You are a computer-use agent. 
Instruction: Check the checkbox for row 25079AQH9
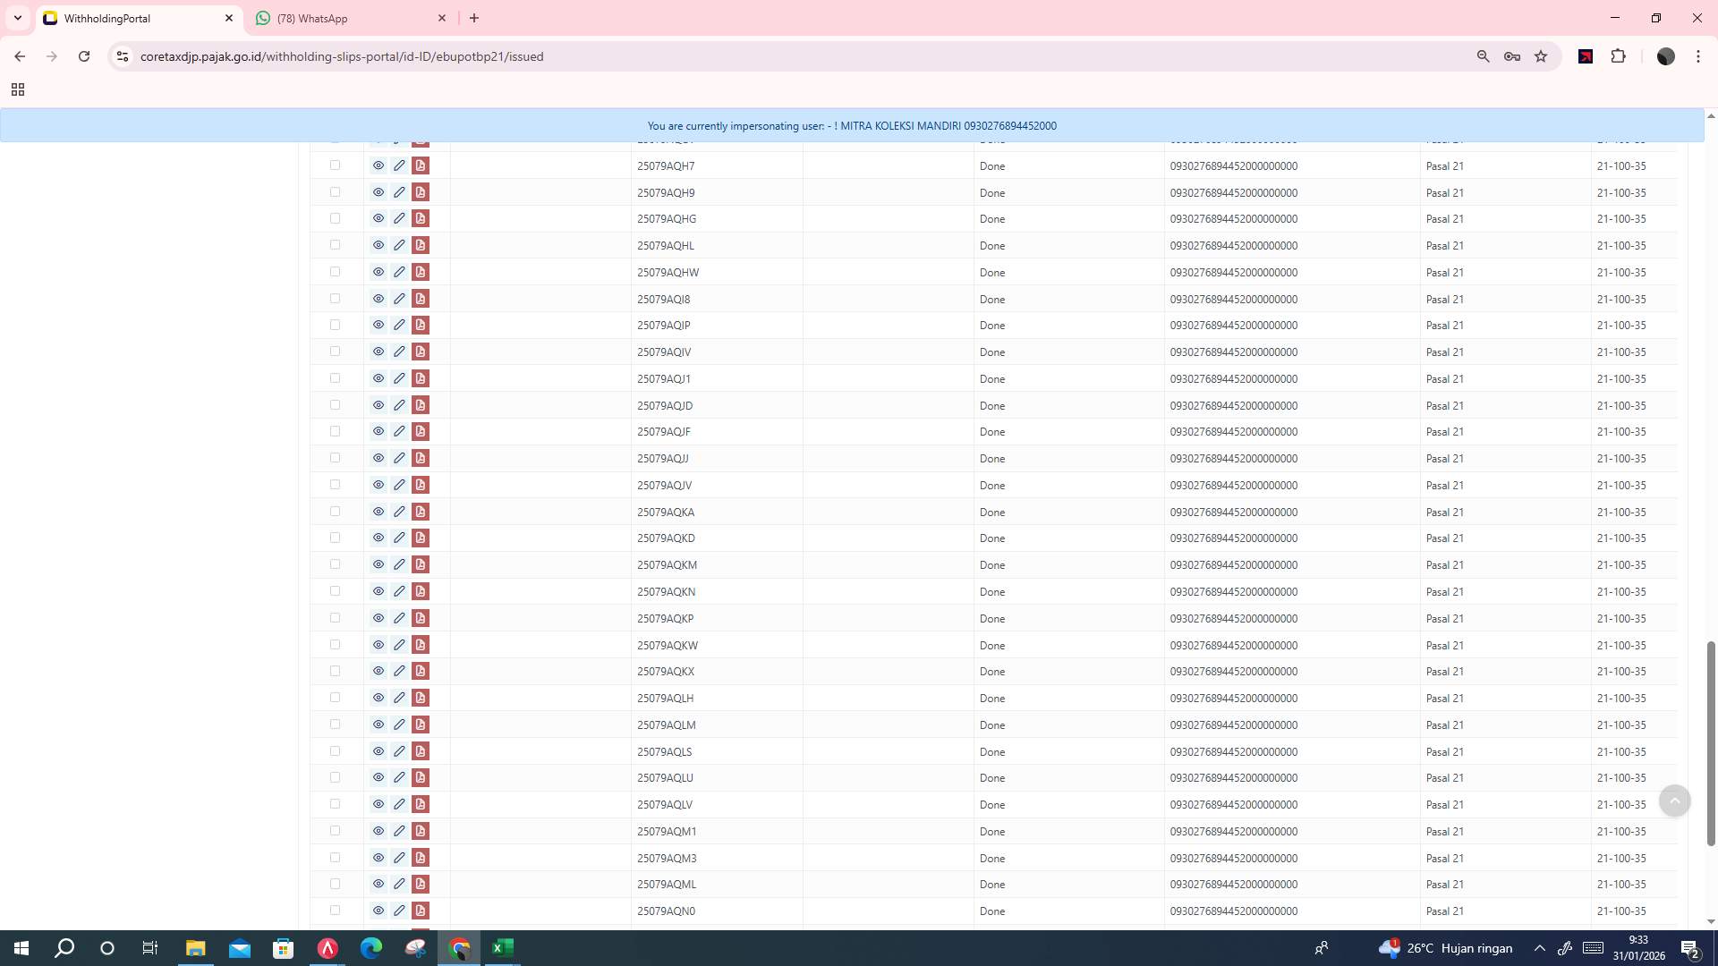point(336,192)
